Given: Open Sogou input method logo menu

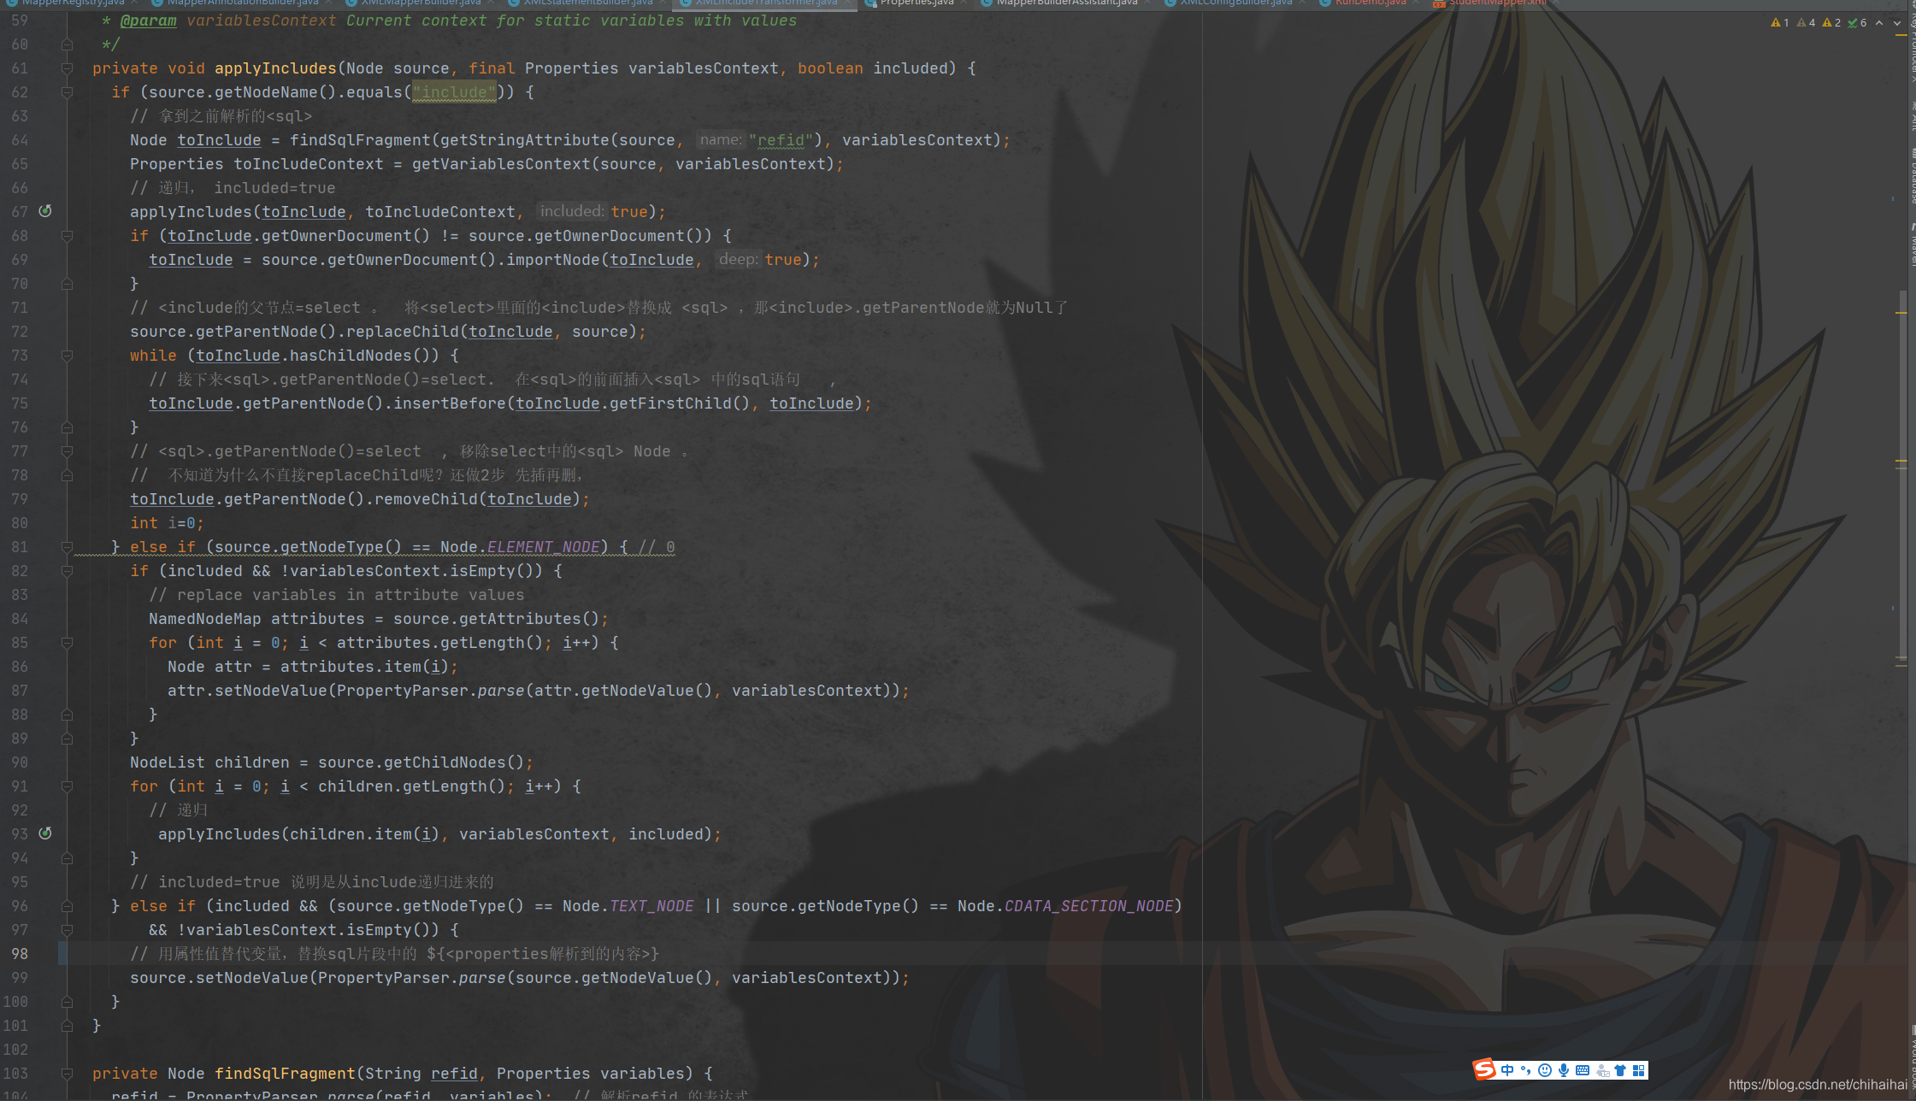Looking at the screenshot, I should (1484, 1069).
